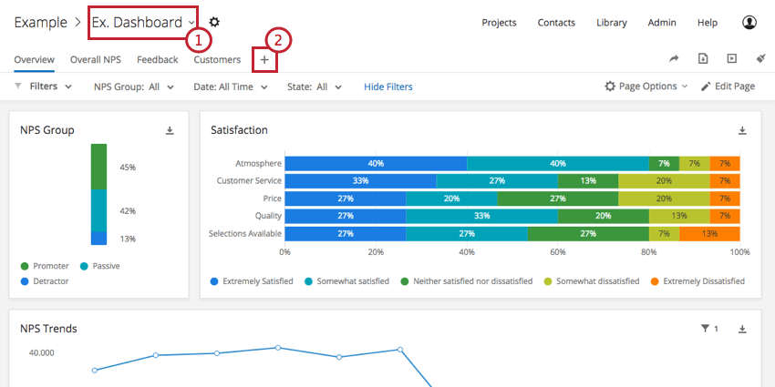
Task: Toggle the Extremely Dissatisfied legend item
Action: pyautogui.click(x=697, y=281)
